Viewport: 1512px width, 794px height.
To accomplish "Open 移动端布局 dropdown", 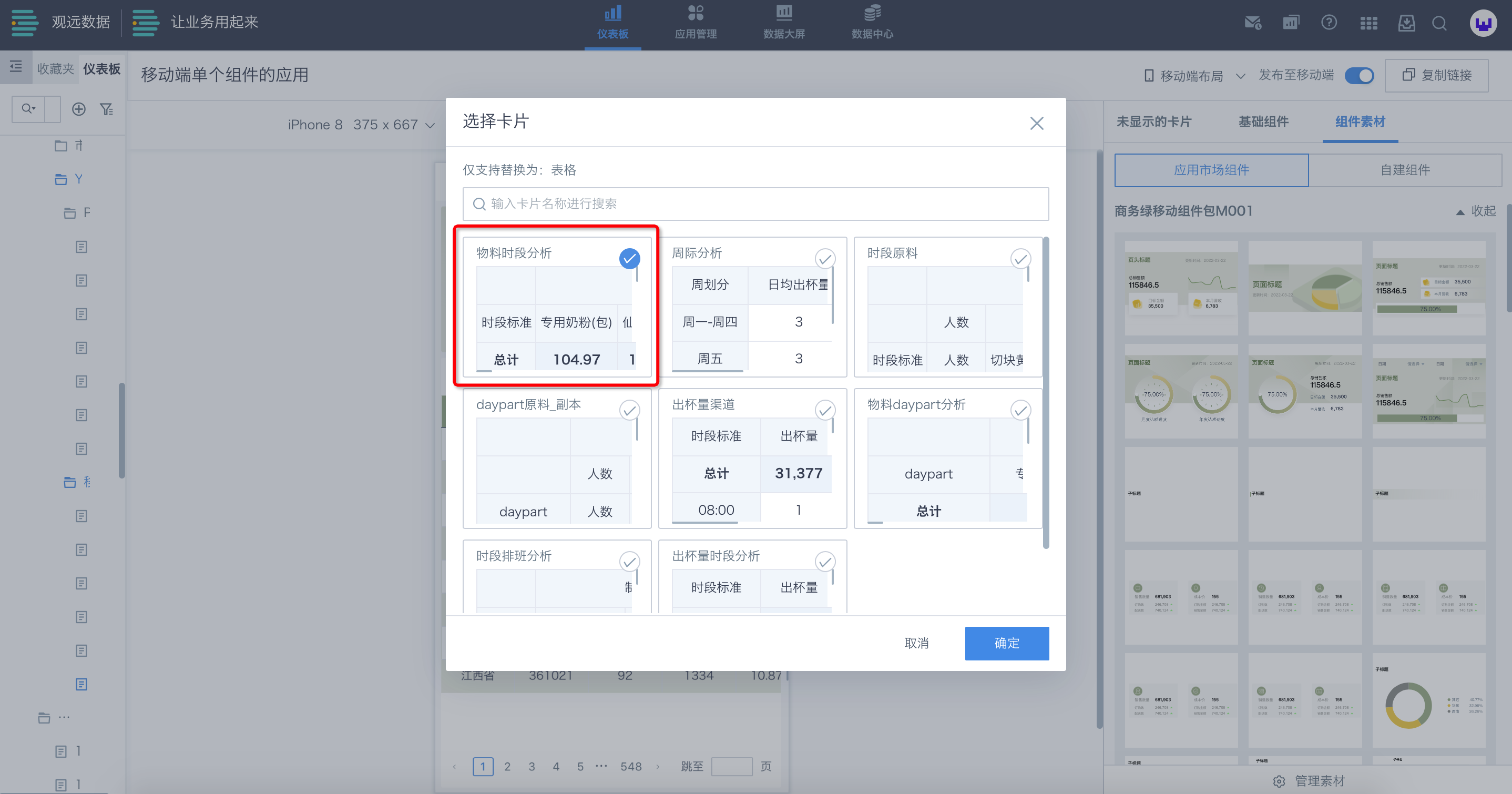I will pyautogui.click(x=1194, y=76).
